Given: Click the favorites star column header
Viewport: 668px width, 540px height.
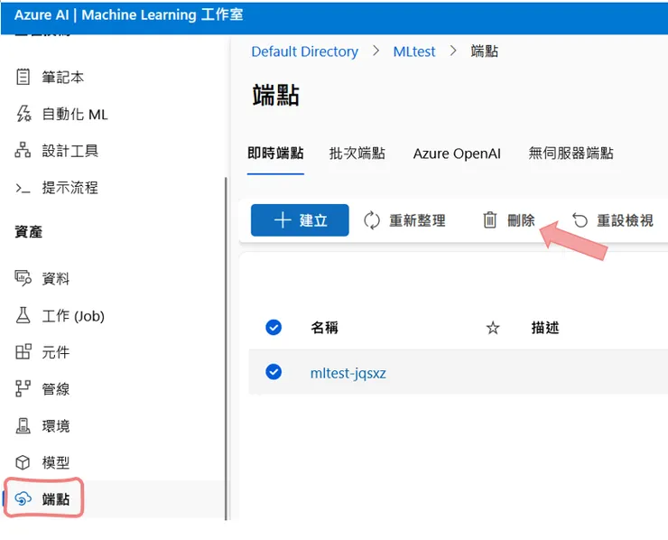Looking at the screenshot, I should coord(493,328).
